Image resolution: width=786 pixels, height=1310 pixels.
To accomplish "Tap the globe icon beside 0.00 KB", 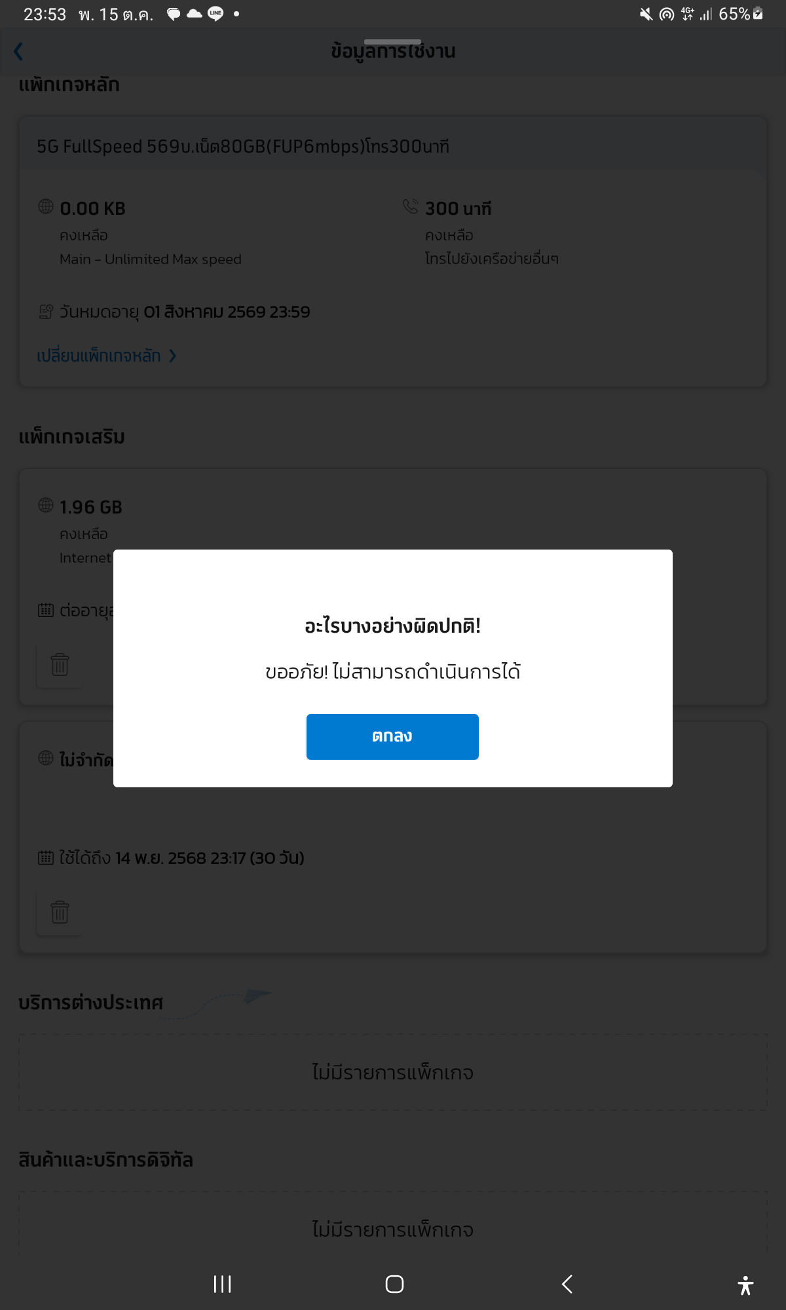I will pos(46,206).
